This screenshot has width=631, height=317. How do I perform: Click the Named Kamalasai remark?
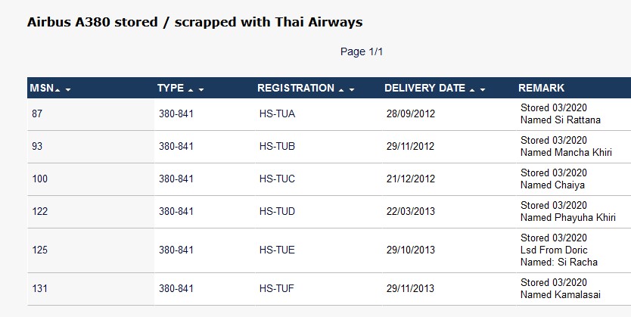[x=561, y=295]
